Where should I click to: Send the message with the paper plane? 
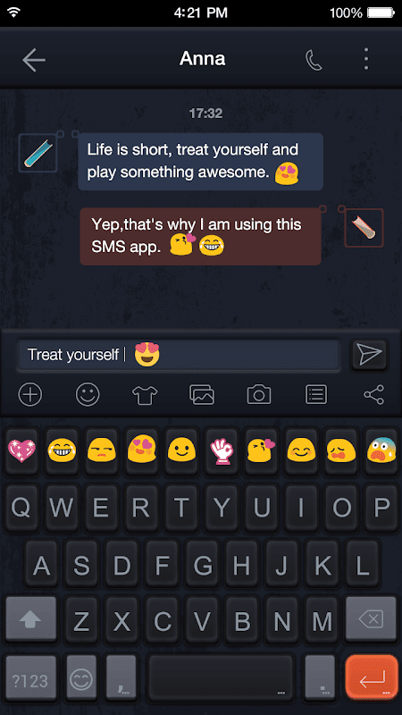(369, 355)
